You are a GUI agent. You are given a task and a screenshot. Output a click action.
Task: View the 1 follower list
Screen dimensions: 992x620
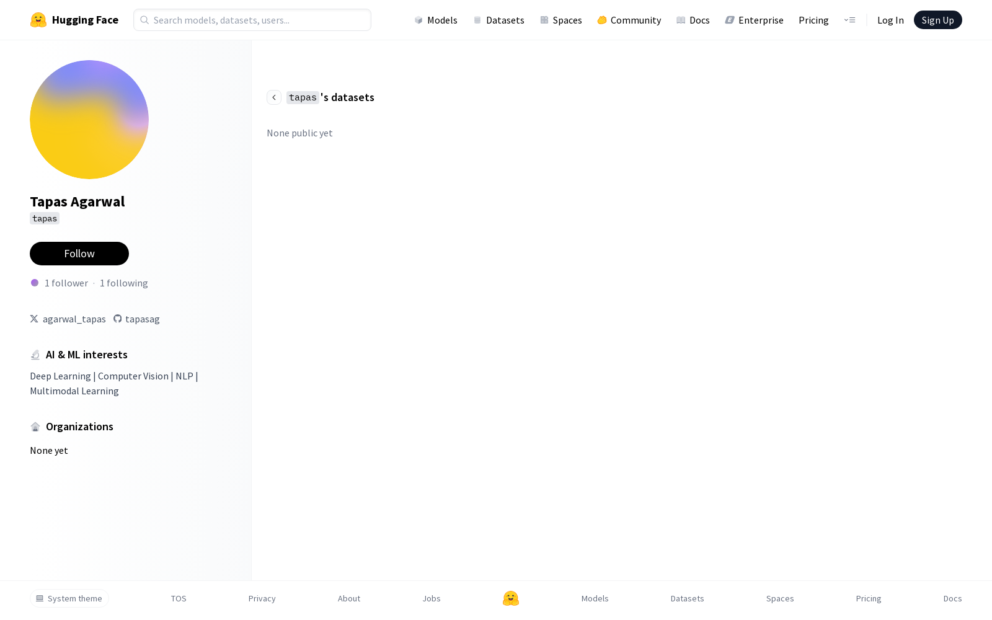(66, 283)
